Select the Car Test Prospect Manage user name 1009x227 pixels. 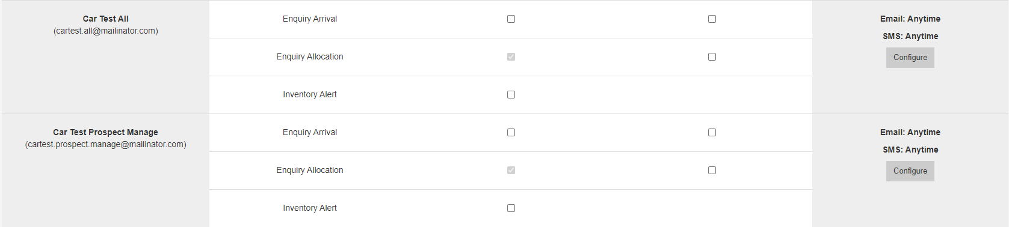106,132
